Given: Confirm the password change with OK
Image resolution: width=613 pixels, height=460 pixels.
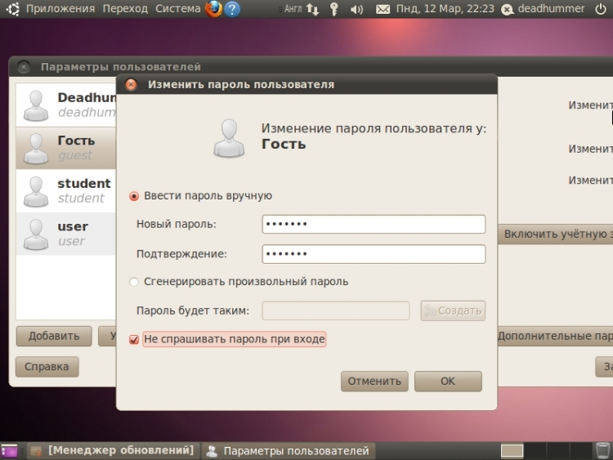Looking at the screenshot, I should [x=447, y=382].
